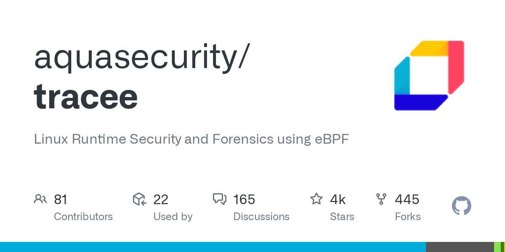The height and width of the screenshot is (252, 505).
Task: Click the Used by package icon
Action: pos(139,199)
